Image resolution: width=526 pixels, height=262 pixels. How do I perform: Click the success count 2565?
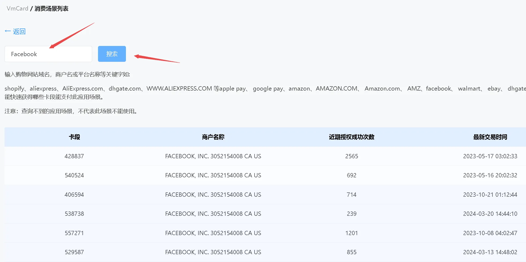(352, 156)
